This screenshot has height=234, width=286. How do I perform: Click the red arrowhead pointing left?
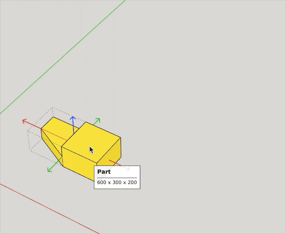click(25, 121)
